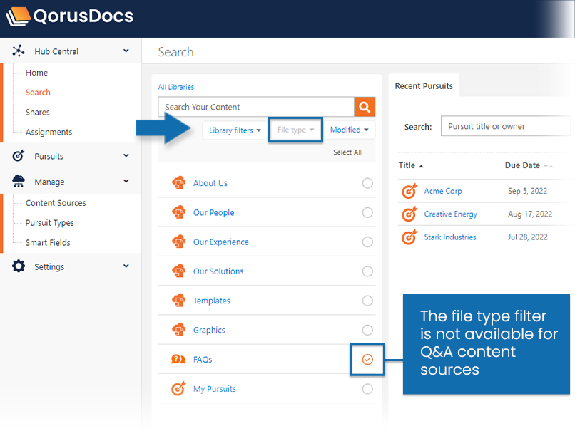
Task: Open the Creative Energy pursuit link
Action: 451,214
